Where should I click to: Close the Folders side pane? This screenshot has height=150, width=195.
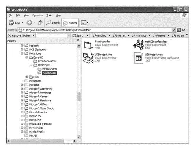click(x=78, y=40)
